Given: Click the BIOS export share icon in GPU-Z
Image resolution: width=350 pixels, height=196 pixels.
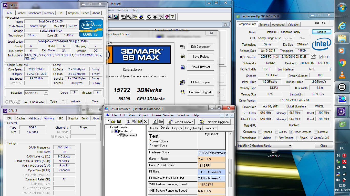Looking at the screenshot, I should [314, 57].
